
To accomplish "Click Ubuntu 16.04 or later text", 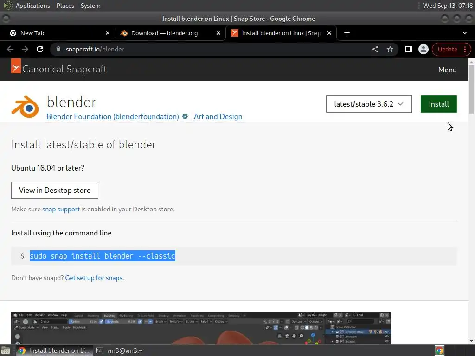I will click(48, 168).
